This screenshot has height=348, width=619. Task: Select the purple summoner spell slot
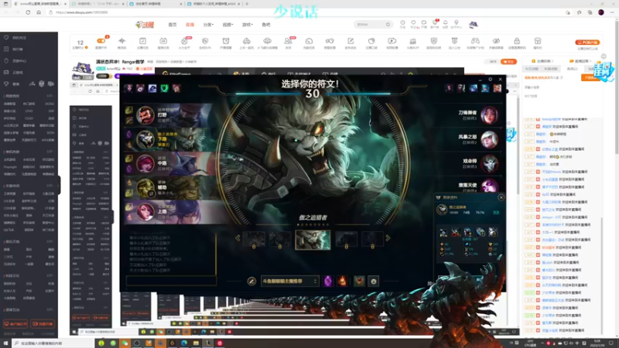point(327,281)
